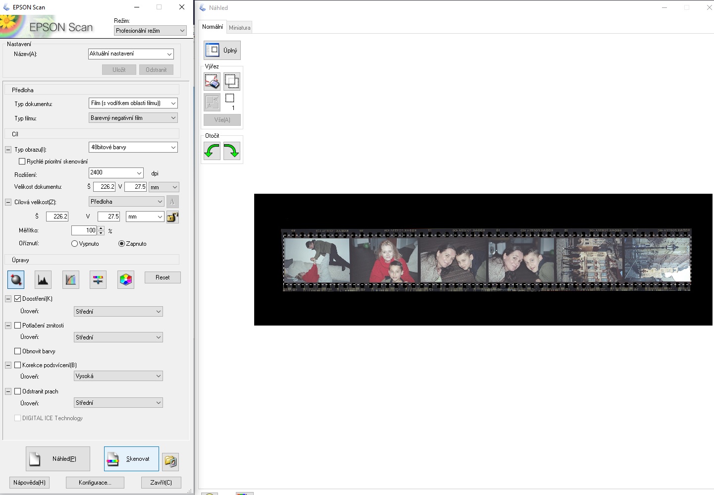Open file save settings folder icon
Image resolution: width=714 pixels, height=495 pixels.
tap(170, 461)
